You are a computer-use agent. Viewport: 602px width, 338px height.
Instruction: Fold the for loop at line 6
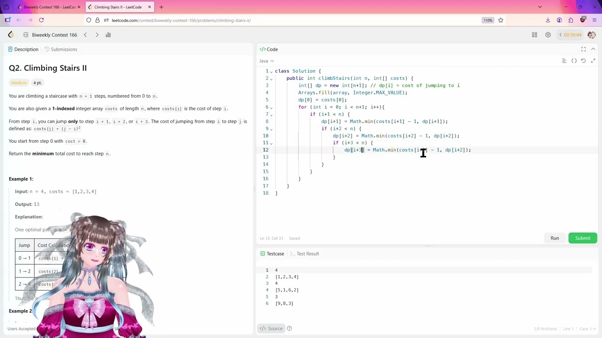point(271,107)
